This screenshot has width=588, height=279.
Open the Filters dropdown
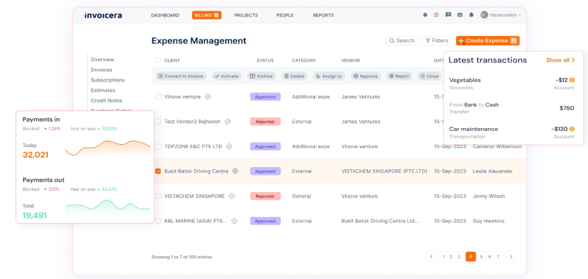click(437, 40)
